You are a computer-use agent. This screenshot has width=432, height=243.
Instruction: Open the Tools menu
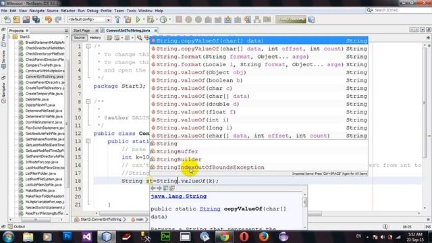[131, 11]
